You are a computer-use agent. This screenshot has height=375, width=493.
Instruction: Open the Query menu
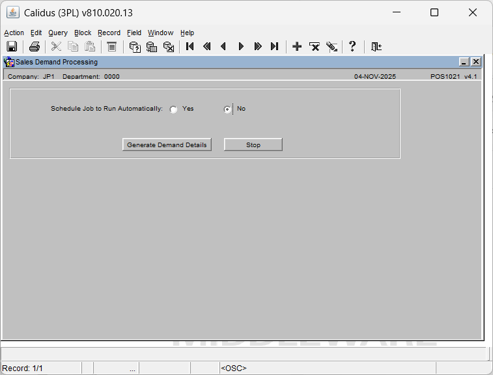[x=57, y=33]
